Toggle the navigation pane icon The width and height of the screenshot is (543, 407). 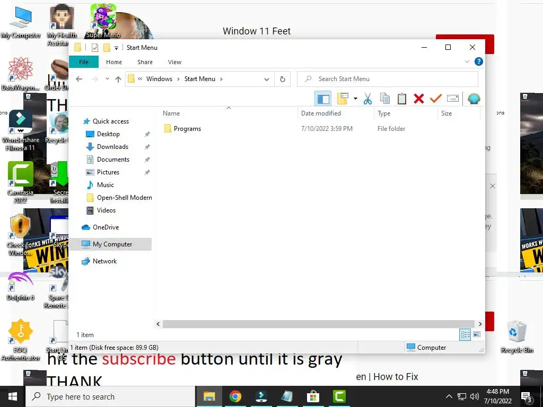click(x=323, y=99)
